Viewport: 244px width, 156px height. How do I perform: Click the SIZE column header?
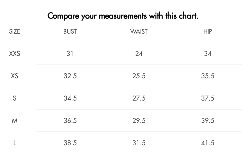pos(15,32)
